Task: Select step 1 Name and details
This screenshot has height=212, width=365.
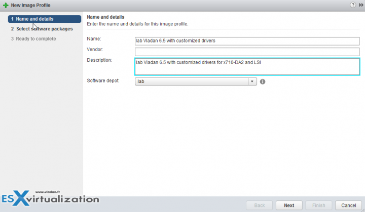Action: coord(45,19)
